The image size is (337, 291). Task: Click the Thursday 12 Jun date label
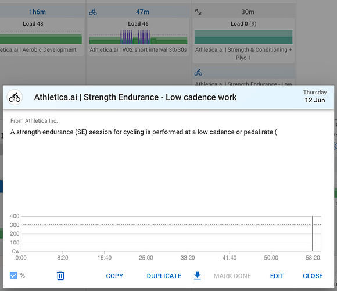point(315,97)
